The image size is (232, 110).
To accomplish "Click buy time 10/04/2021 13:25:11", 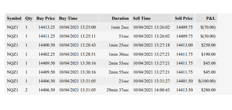I will click(x=78, y=36).
